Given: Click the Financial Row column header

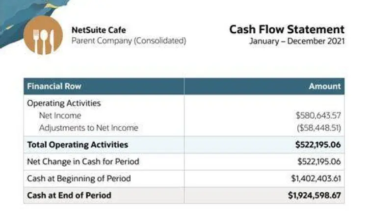Looking at the screenshot, I should tap(54, 87).
